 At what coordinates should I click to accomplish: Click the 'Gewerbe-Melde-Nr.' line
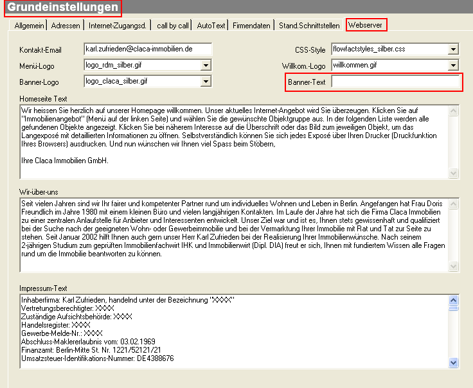[x=62, y=333]
